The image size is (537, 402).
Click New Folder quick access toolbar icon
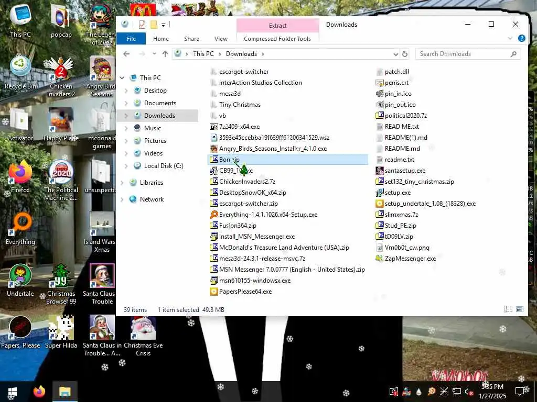click(154, 24)
